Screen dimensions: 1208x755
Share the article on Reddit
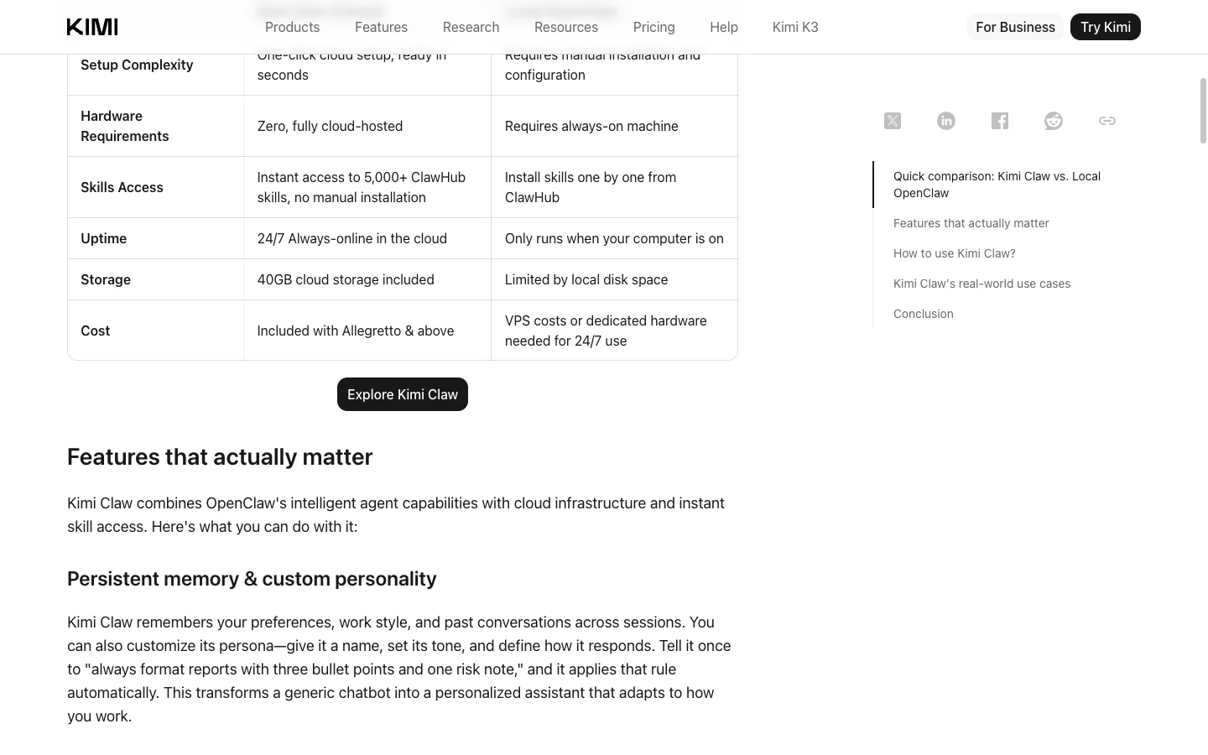tap(1054, 121)
